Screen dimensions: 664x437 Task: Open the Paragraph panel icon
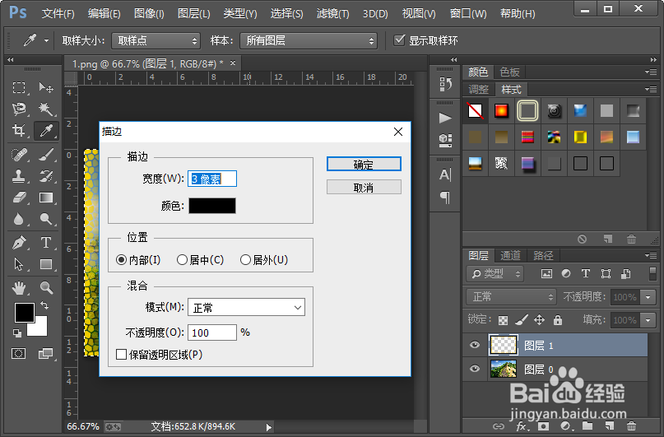tap(444, 198)
